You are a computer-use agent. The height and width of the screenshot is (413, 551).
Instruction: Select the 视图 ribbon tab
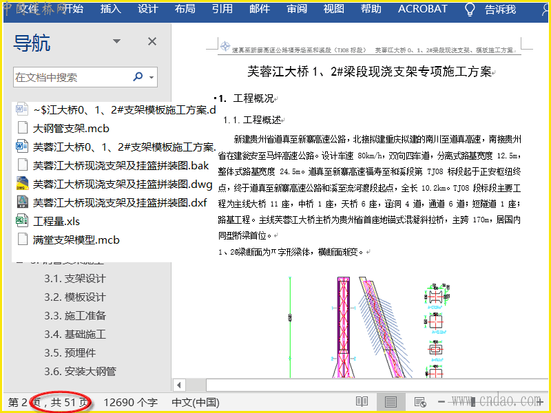pos(334,9)
